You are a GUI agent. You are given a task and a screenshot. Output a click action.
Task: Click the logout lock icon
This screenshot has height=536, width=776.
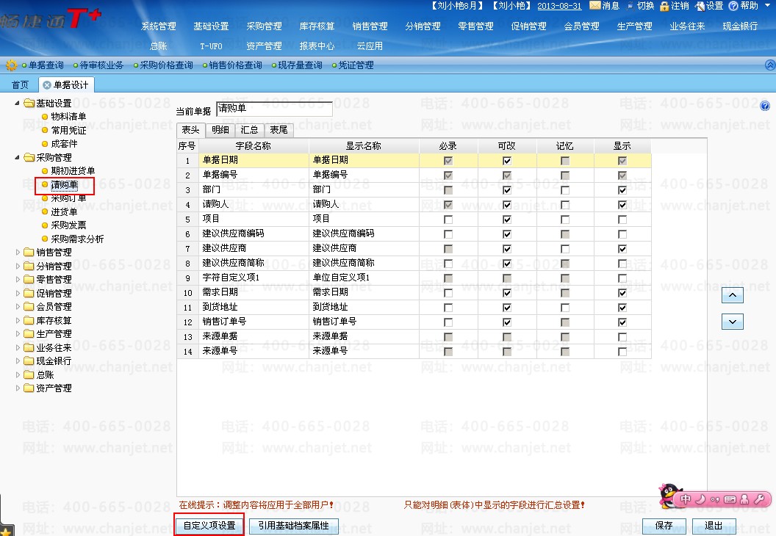(664, 6)
